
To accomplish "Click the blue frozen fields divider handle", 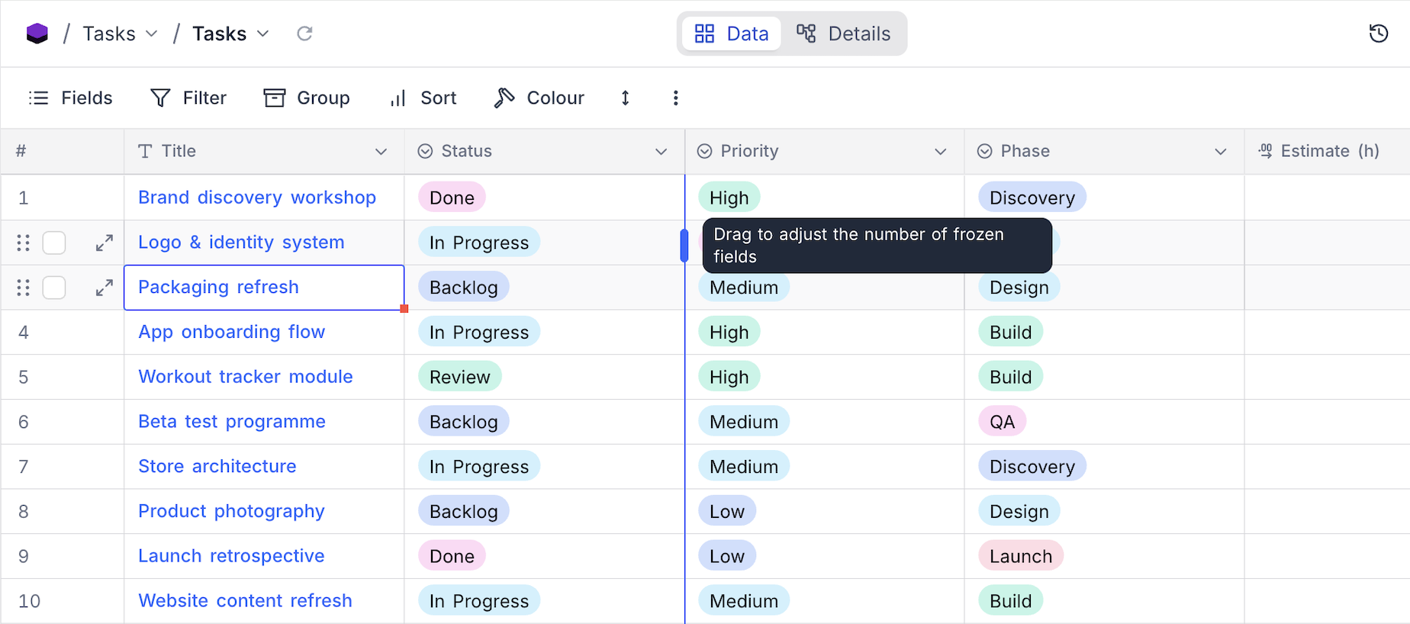I will 684,246.
